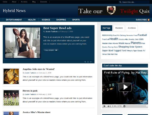Click the RSS feed icon beside Subscribe
The height and width of the screenshot is (115, 152).
(148, 20)
